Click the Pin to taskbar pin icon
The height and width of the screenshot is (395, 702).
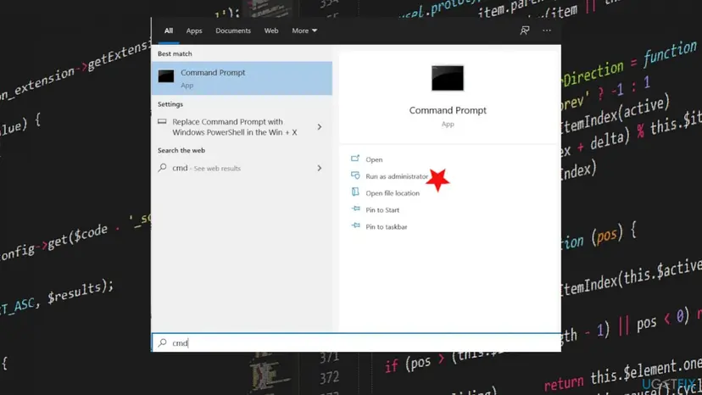(x=355, y=225)
